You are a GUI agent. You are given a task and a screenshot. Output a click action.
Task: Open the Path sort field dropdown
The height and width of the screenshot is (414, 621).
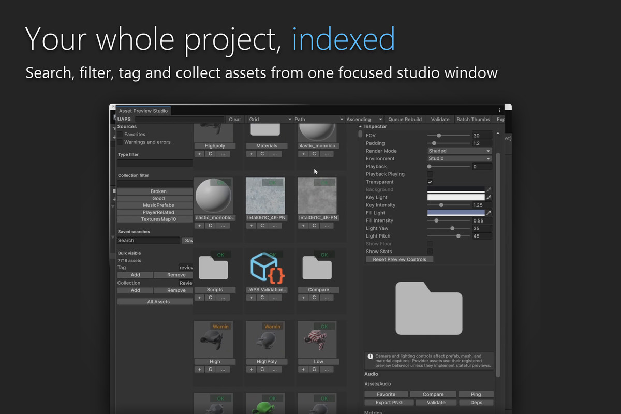coord(319,120)
